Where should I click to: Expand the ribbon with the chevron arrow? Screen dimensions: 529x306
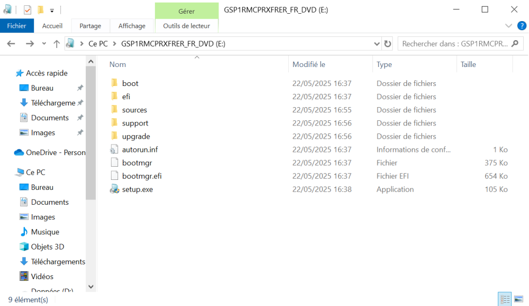(508, 25)
